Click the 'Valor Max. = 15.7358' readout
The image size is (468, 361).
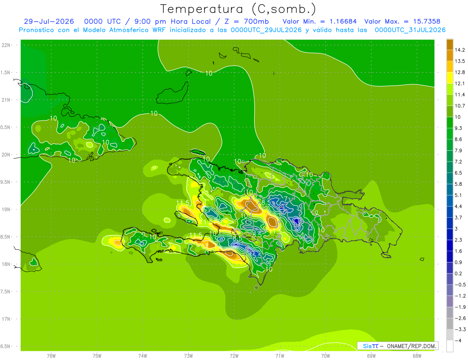(402, 21)
